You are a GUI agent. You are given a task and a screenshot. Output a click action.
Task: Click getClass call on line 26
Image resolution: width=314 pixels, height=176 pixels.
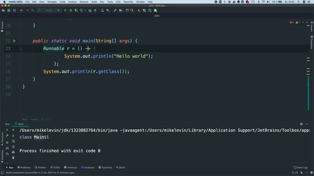coord(108,71)
